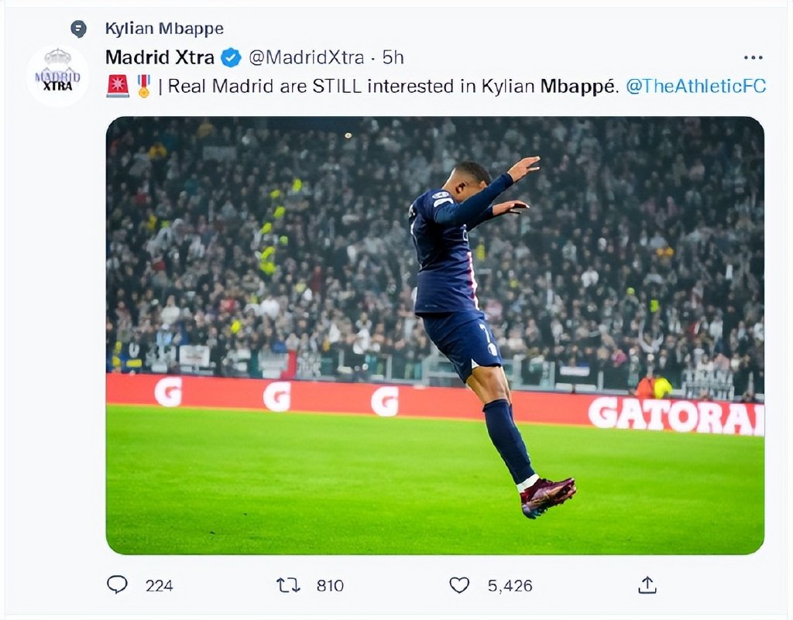
Task: Like the tweet with heart icon
Action: [459, 585]
